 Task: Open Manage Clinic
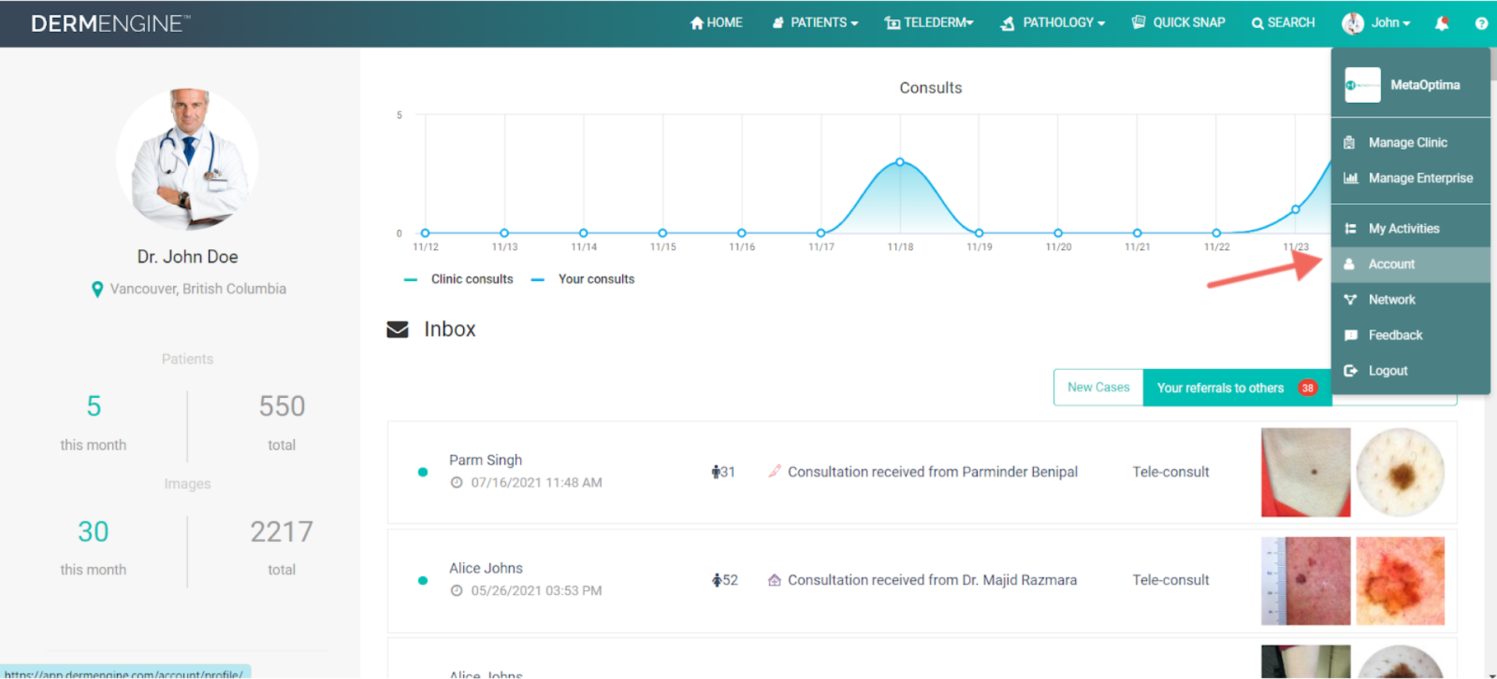(1410, 142)
